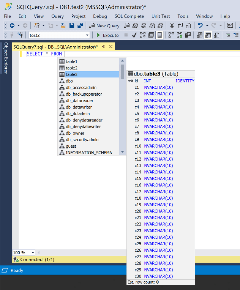Image resolution: width=240 pixels, height=290 pixels.
Task: Open the Undo history dropdown arrow
Action: click(207, 25)
